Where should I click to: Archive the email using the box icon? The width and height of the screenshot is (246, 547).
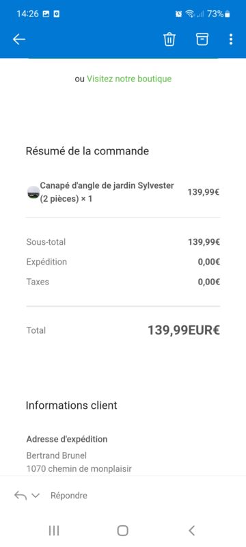click(x=202, y=40)
